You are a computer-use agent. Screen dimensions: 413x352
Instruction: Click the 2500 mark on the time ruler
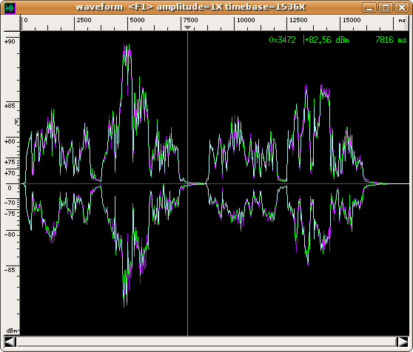(x=84, y=20)
